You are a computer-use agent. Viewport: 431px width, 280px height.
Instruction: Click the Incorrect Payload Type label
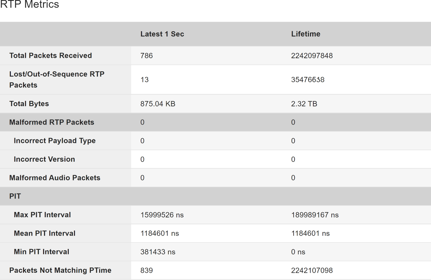(55, 141)
